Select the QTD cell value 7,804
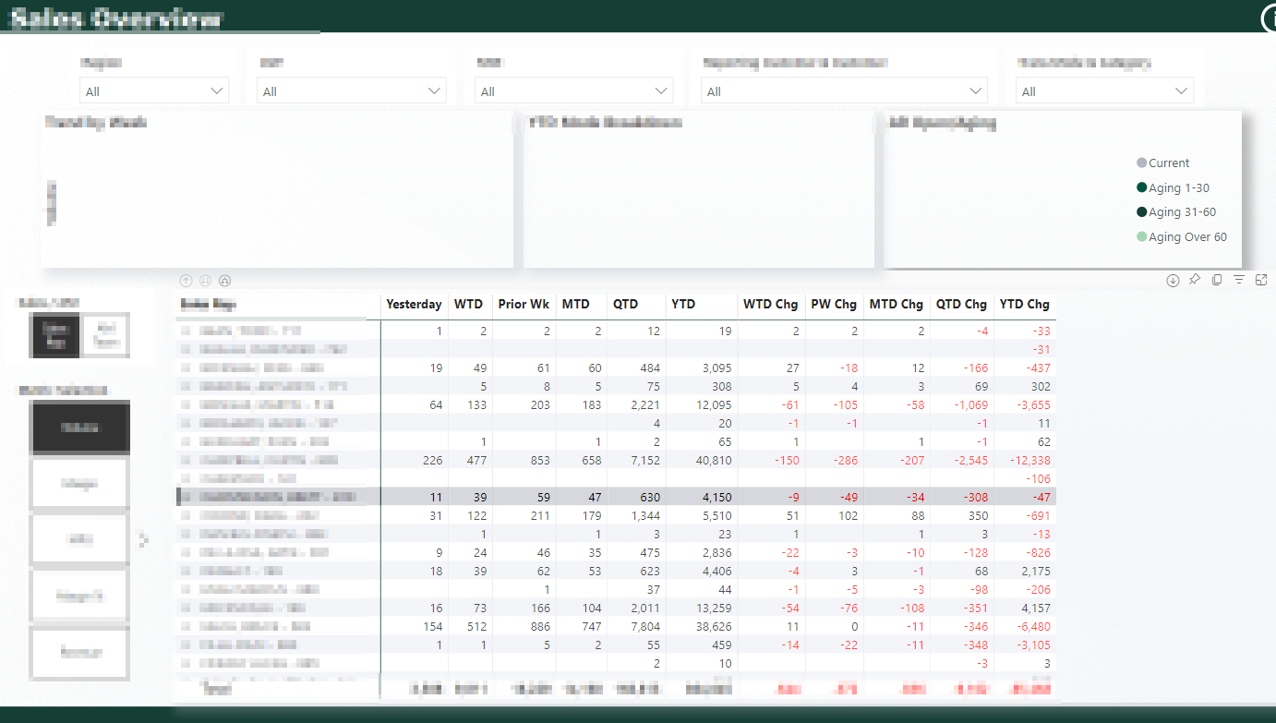 click(644, 626)
